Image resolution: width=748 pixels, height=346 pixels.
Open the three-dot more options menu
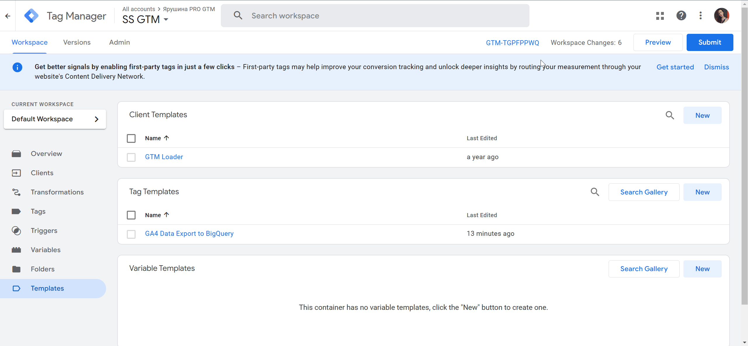[701, 15]
